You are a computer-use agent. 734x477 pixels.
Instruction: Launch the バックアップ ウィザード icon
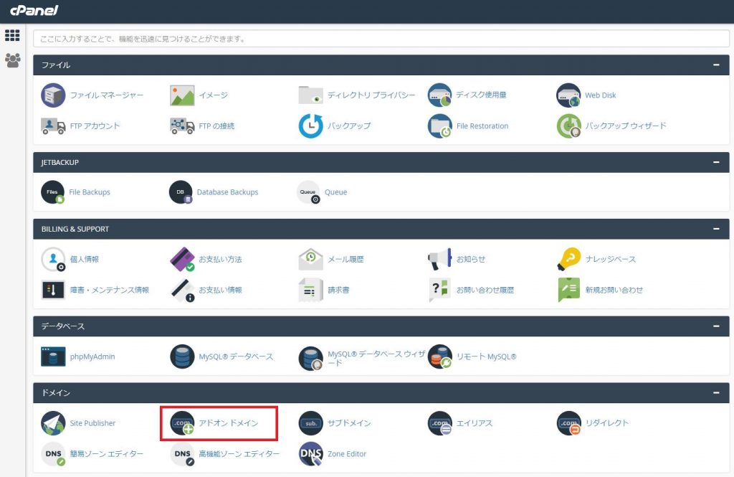568,126
